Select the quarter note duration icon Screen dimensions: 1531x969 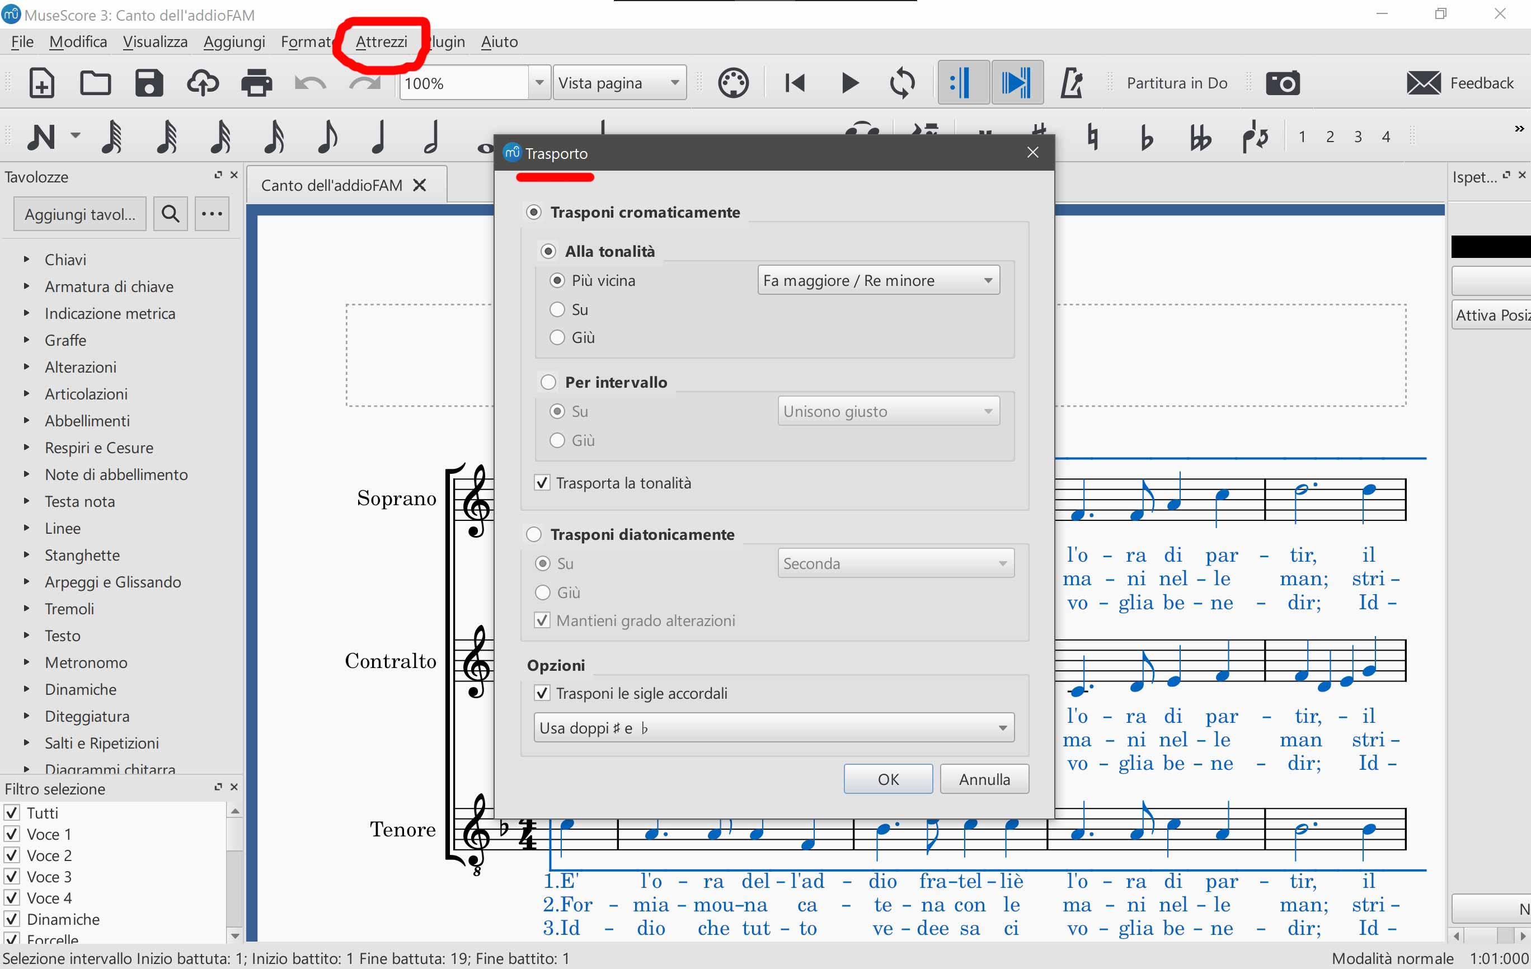coord(379,136)
